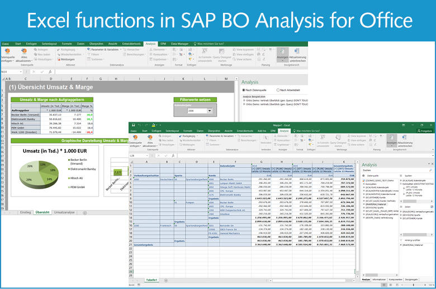Open Komponenten tab in Analysis panel

pos(395,279)
